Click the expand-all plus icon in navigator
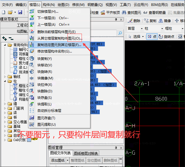The width and height of the screenshot is (185, 167). [5, 38]
